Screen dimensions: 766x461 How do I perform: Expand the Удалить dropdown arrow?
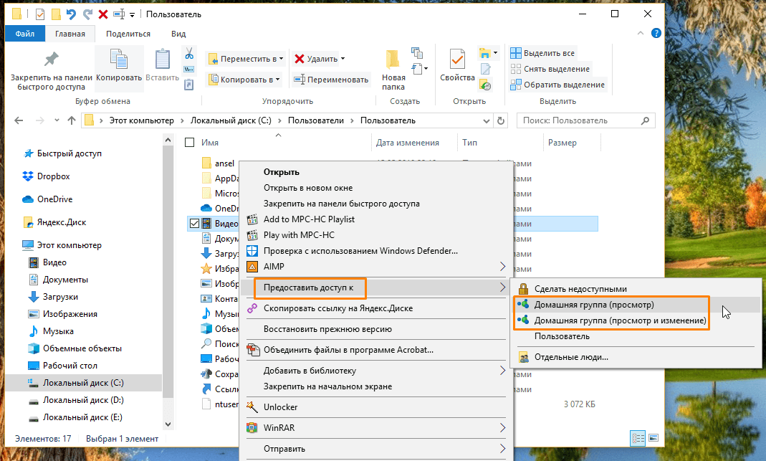(x=343, y=59)
